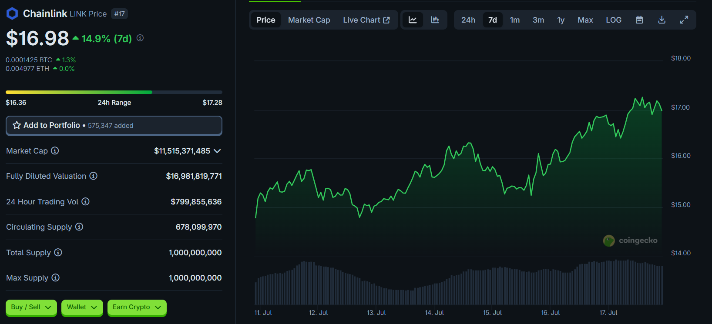The width and height of the screenshot is (712, 324).
Task: Click the Chainlink hexagon logo
Action: click(x=12, y=14)
